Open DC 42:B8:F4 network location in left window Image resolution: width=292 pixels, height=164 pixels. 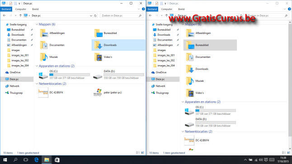point(51,93)
